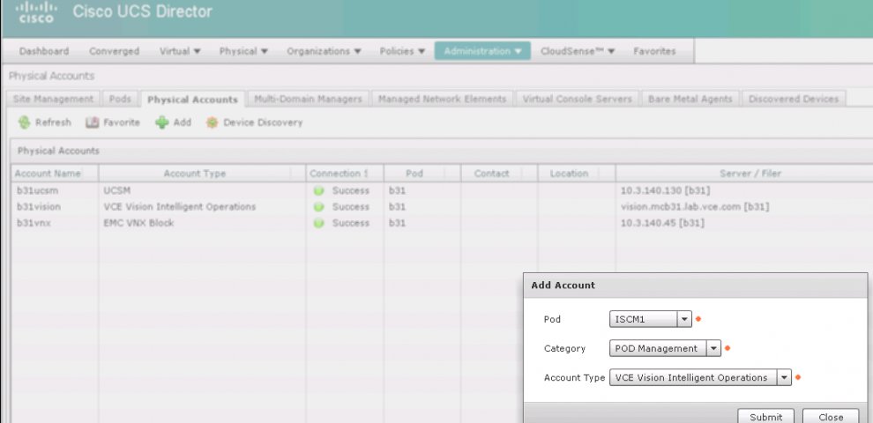Expand the Organizations menu
The width and height of the screenshot is (873, 423).
[x=324, y=51]
